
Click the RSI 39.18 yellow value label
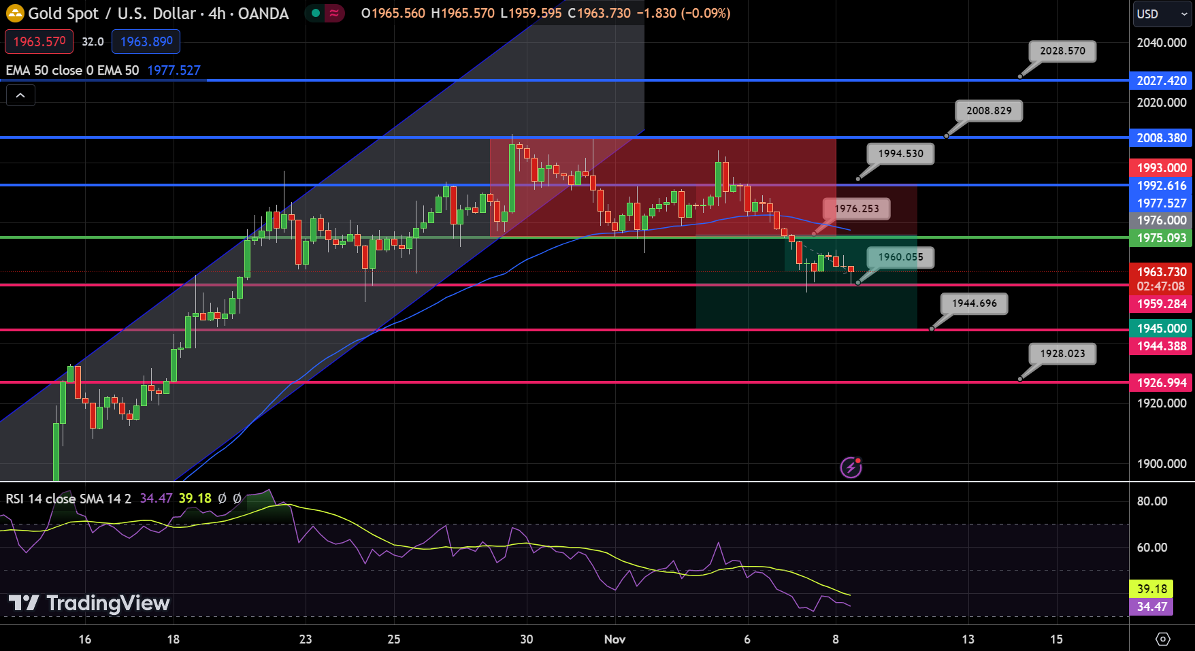(x=1151, y=588)
